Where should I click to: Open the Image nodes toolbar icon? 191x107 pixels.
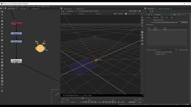coord(2,12)
